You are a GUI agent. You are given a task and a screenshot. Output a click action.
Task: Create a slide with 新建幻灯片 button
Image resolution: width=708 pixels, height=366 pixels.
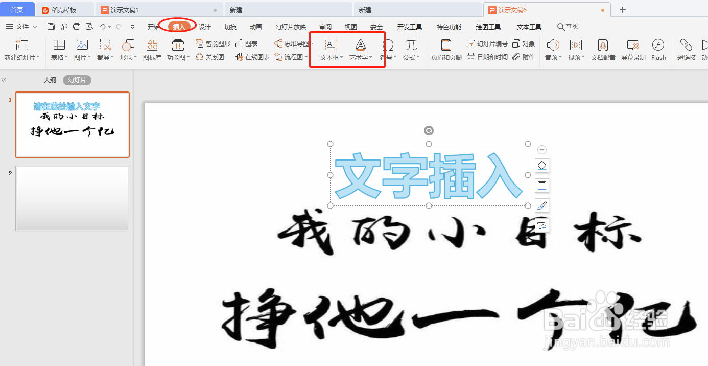pyautogui.click(x=21, y=50)
